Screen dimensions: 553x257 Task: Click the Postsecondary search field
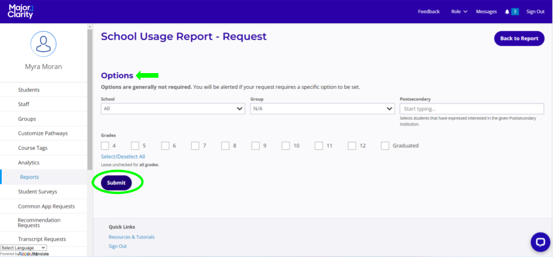471,108
